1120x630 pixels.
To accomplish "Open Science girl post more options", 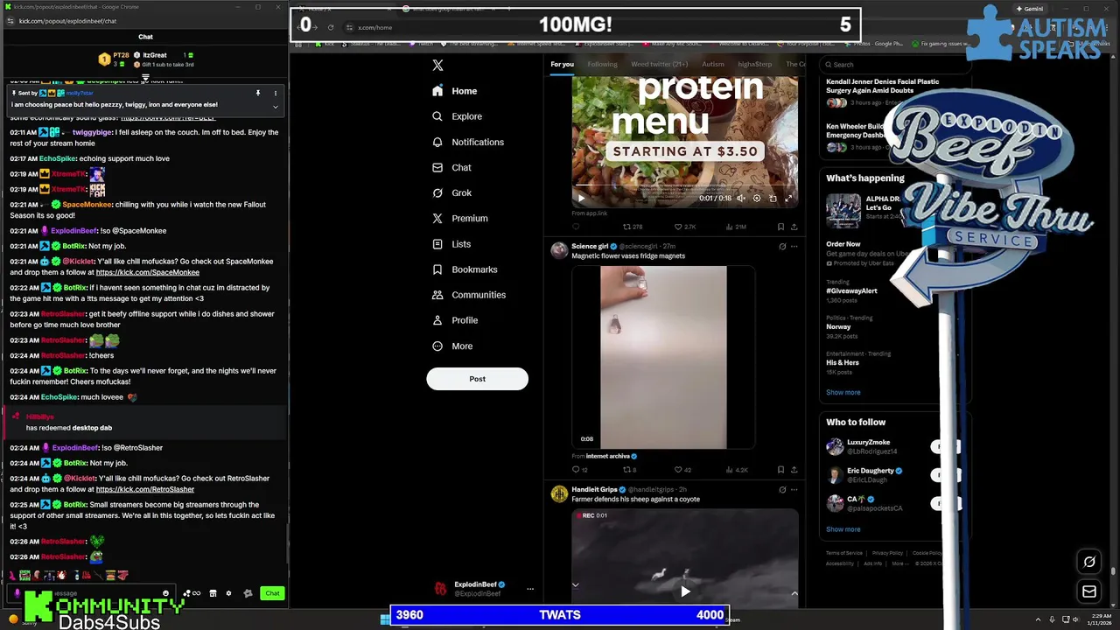I will pos(794,247).
